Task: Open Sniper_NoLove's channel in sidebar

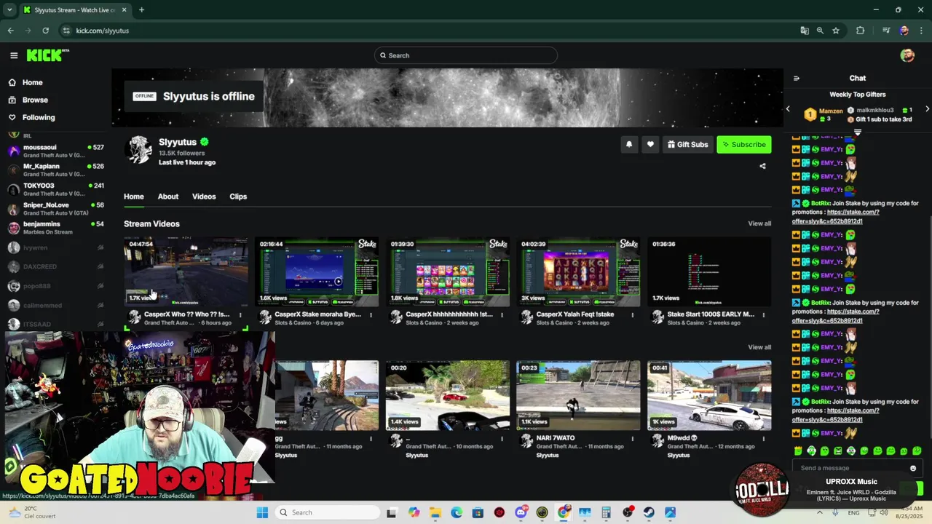Action: point(56,208)
